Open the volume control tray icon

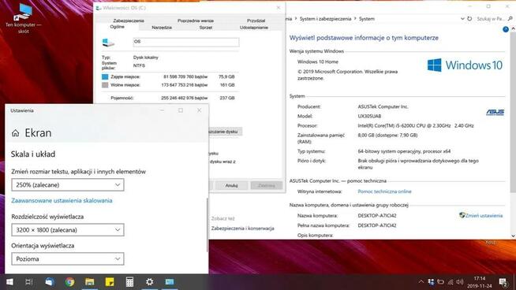[x=460, y=282]
